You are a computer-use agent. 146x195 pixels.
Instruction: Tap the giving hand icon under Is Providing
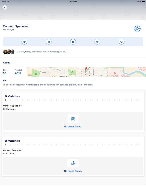click(x=73, y=163)
